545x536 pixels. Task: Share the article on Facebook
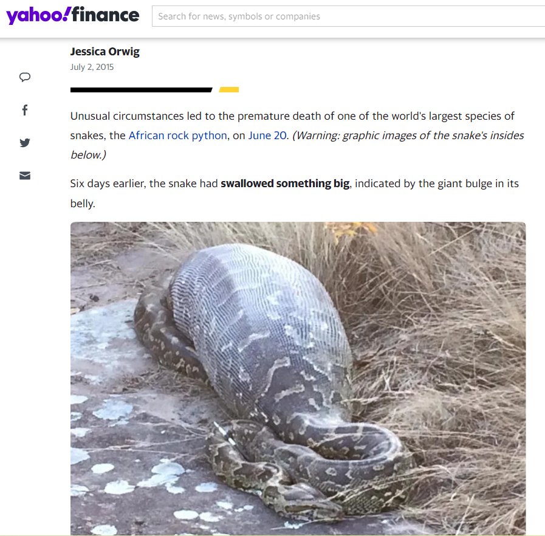(x=25, y=110)
